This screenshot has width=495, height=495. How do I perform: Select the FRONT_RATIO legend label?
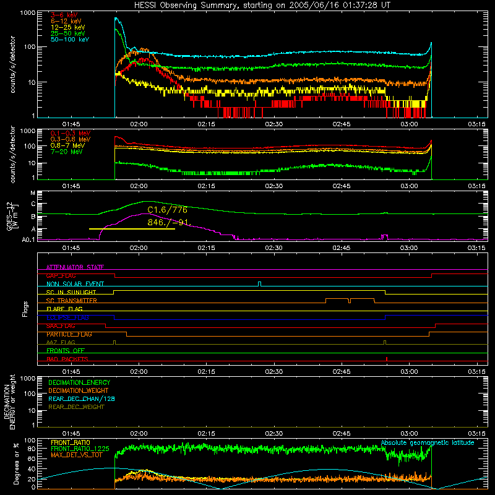(x=71, y=442)
